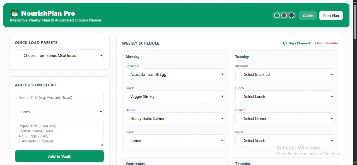This screenshot has width=357, height=165.
Task: Open the Bonus Meal Ideas preset dropdown
Action: click(x=59, y=55)
